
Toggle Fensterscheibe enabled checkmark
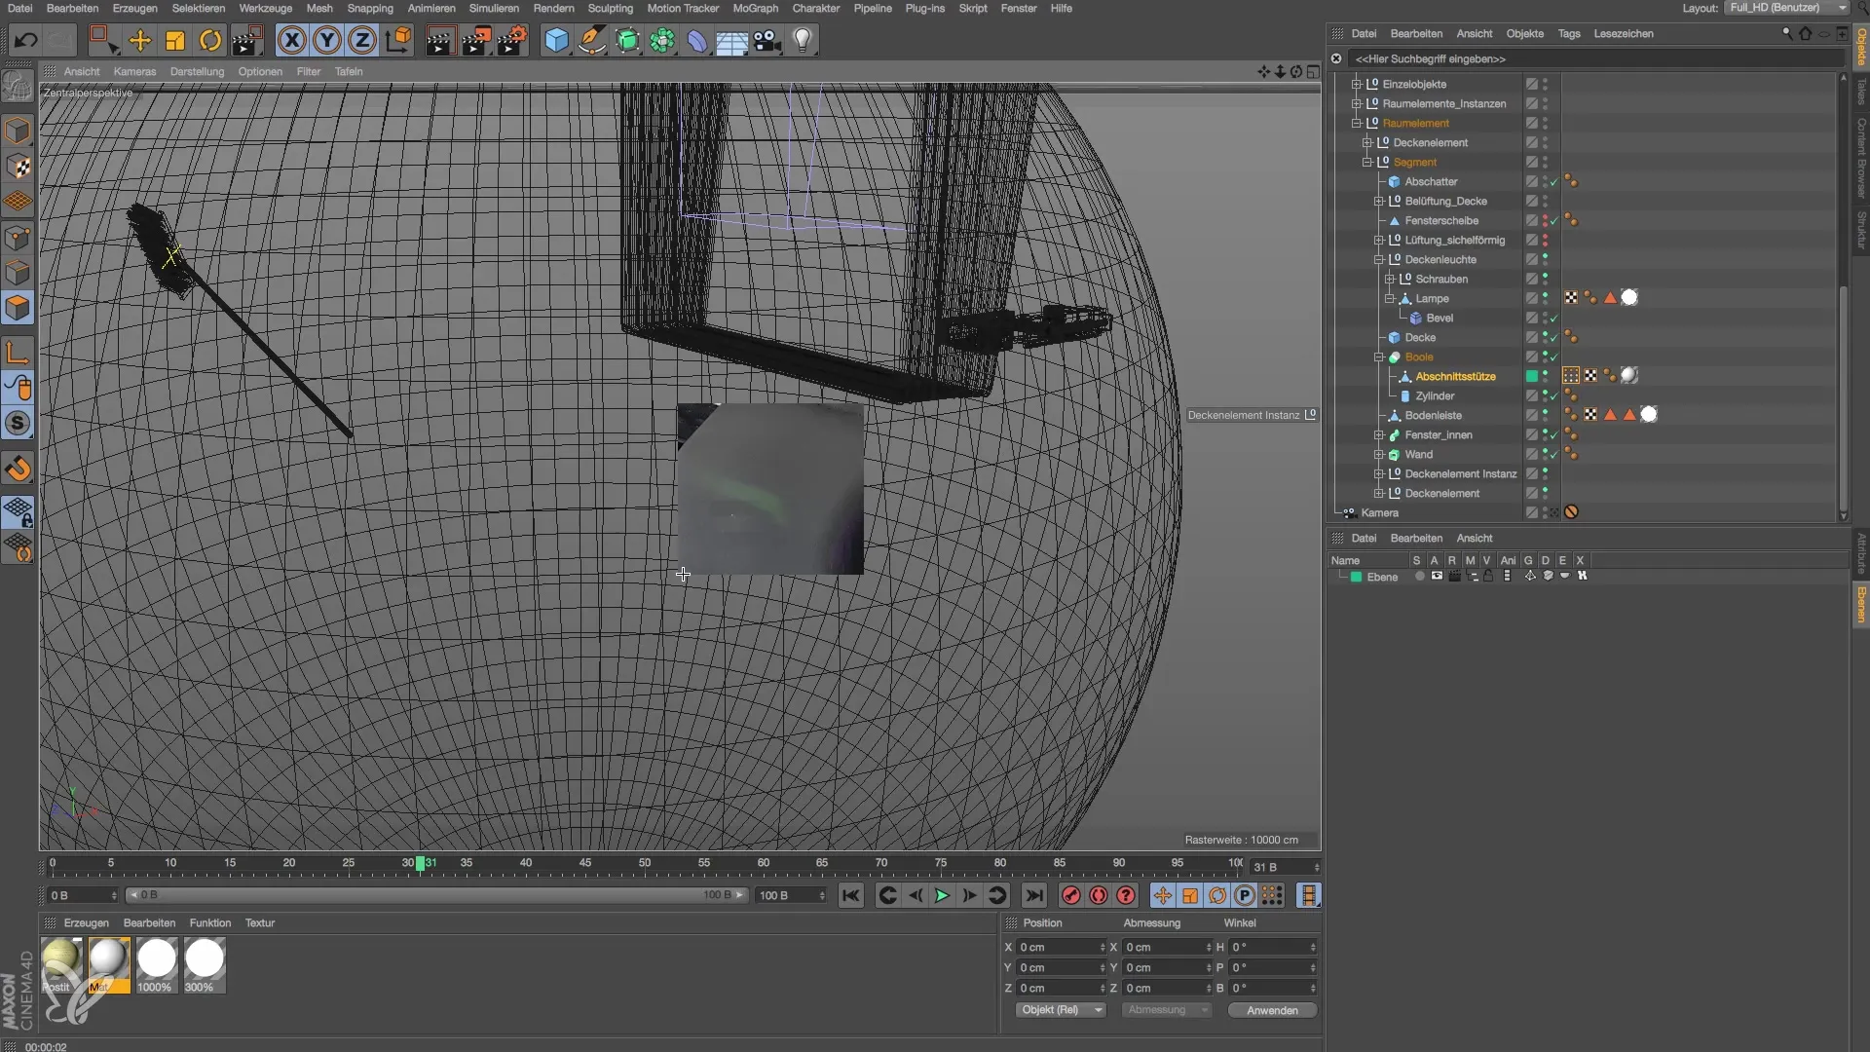pyautogui.click(x=1554, y=221)
